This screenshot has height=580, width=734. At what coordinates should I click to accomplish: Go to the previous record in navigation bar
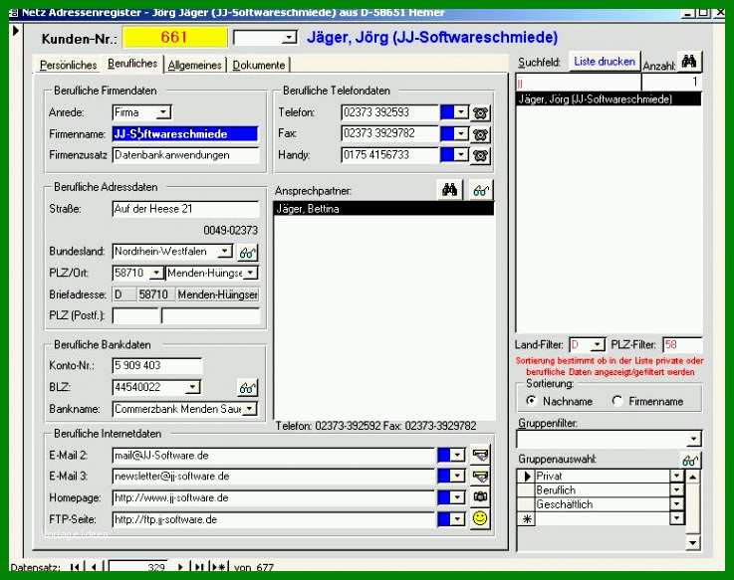[x=94, y=567]
